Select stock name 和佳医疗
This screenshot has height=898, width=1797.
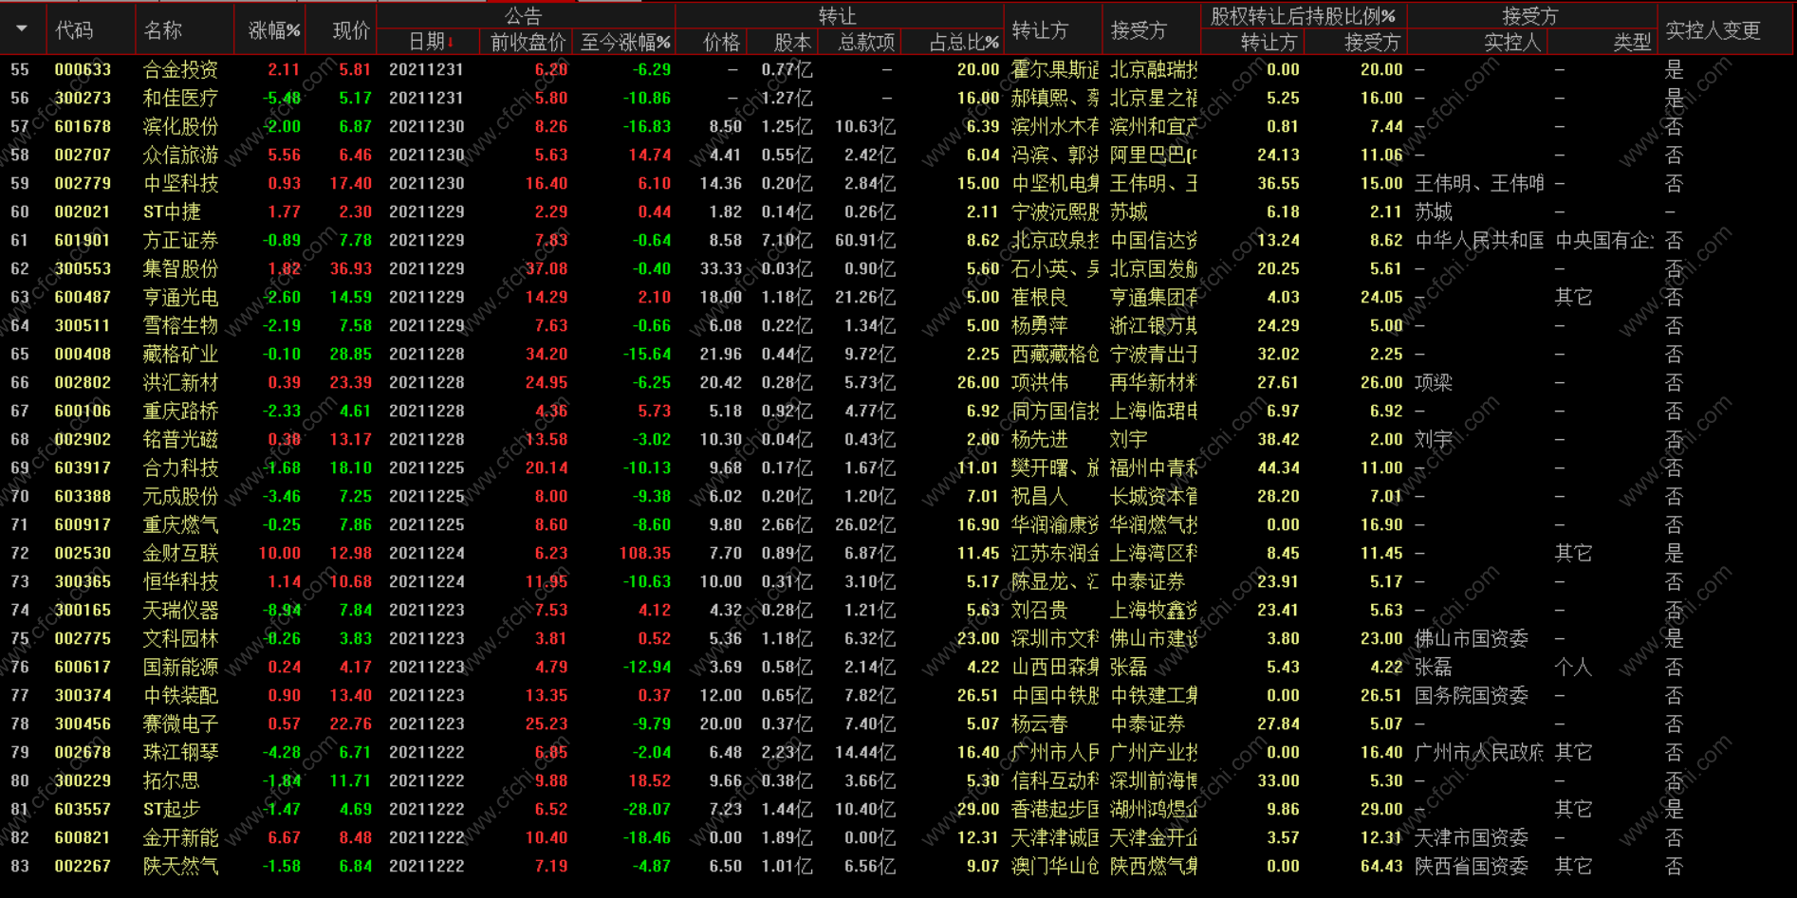point(180,98)
